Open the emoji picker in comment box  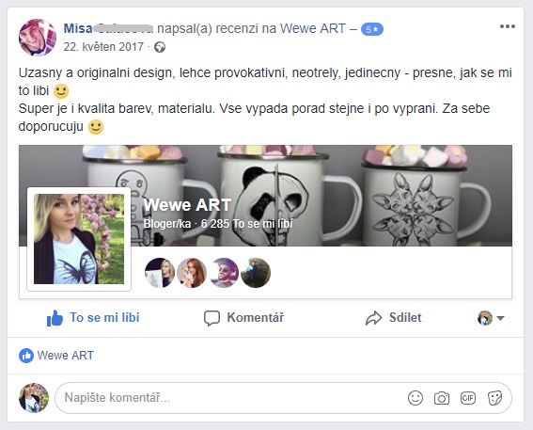415,398
